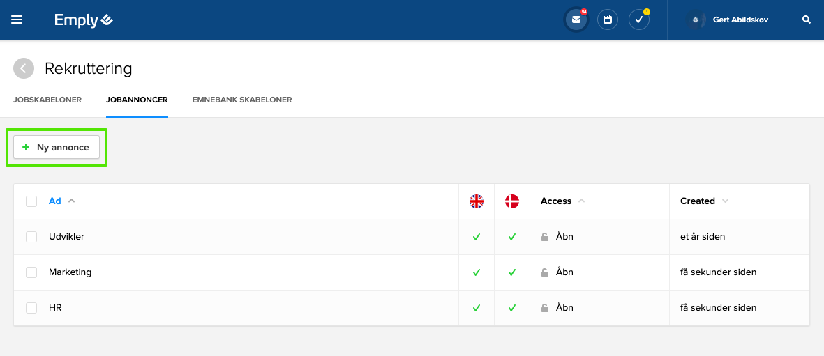Image resolution: width=824 pixels, height=356 pixels.
Task: Go back using the arrow icon
Action: click(24, 68)
